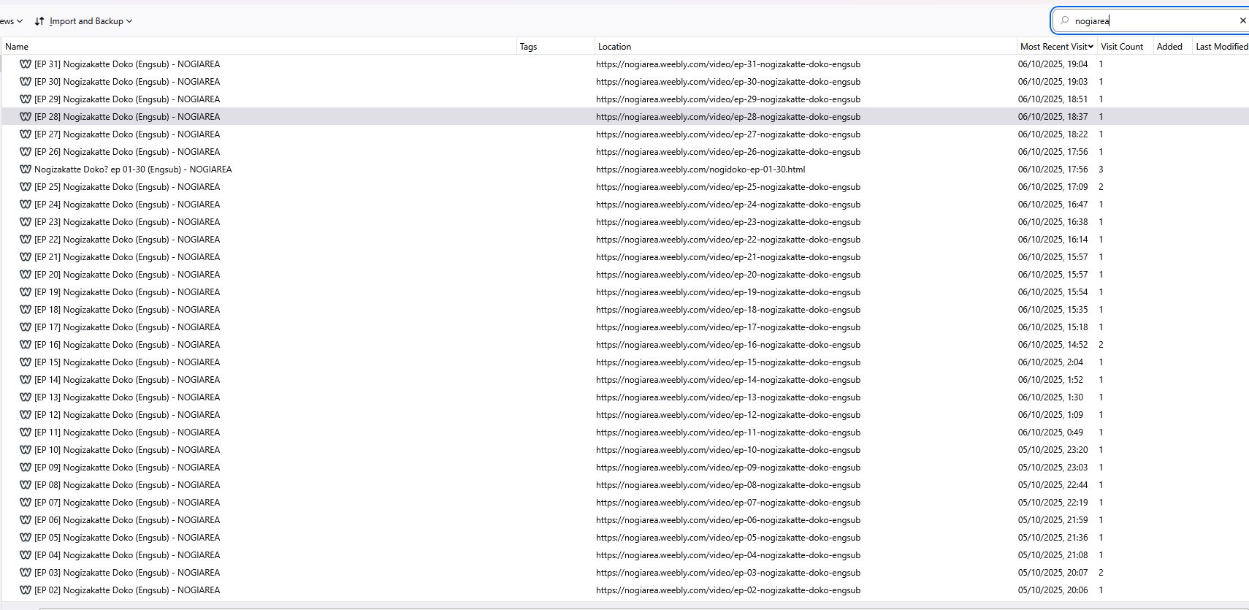Image resolution: width=1249 pixels, height=610 pixels.
Task: Click the ep-10-nogizakatte-doko-engsub URL
Action: 728,450
